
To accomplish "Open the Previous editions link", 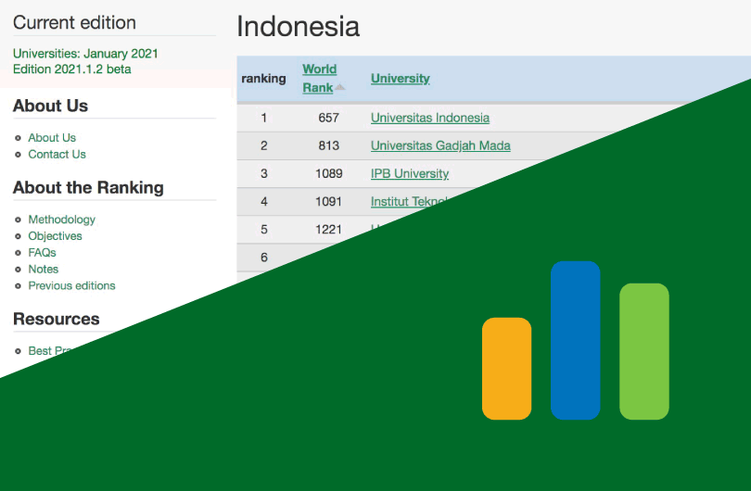I will pyautogui.click(x=71, y=285).
